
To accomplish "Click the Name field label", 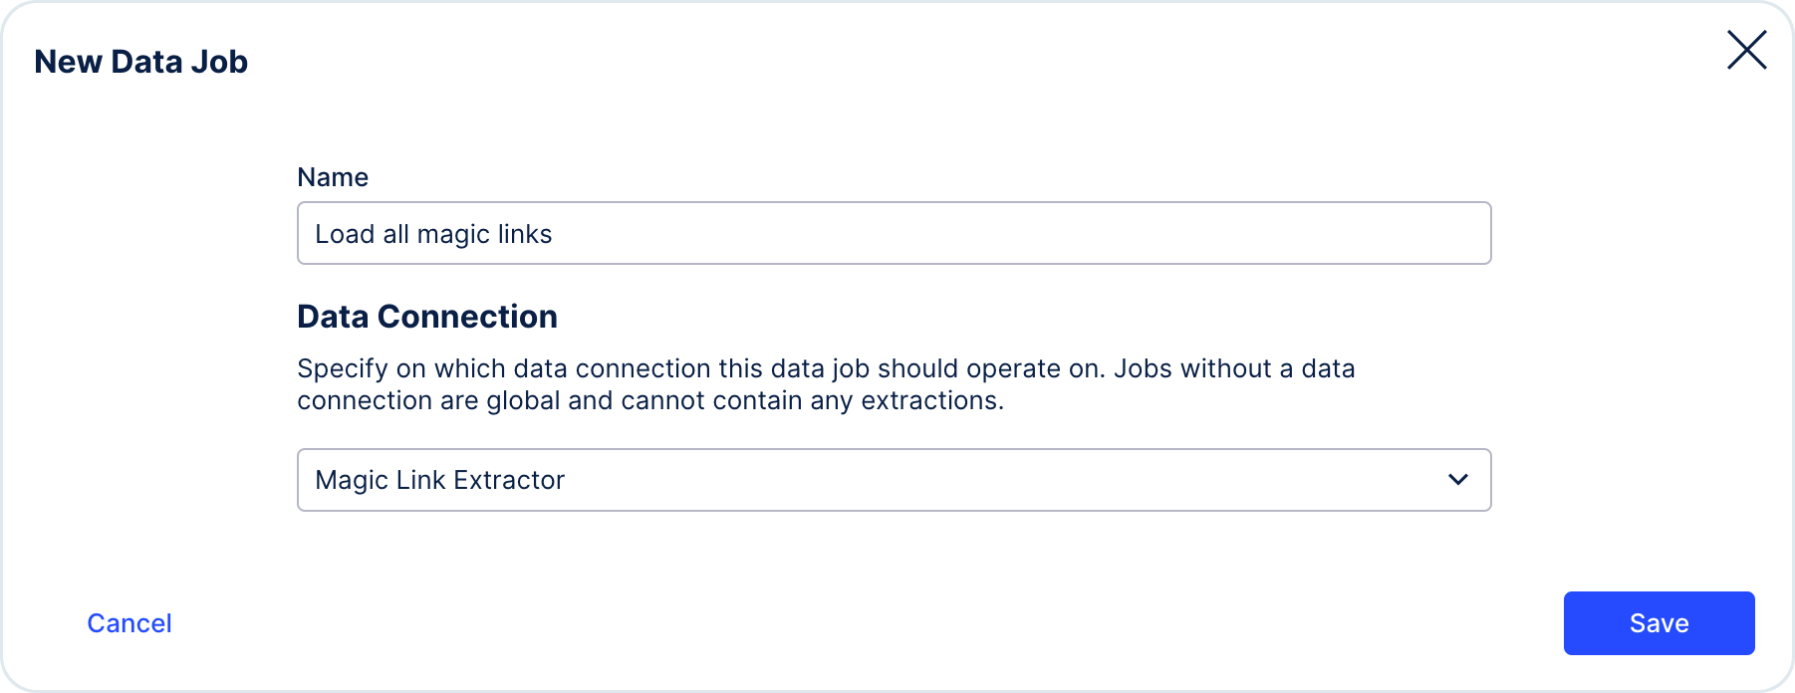I will [x=333, y=177].
